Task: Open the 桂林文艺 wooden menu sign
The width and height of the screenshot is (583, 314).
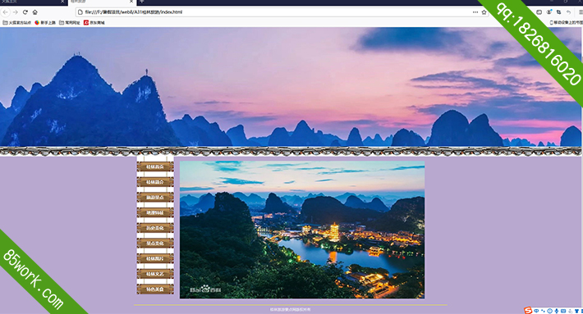Action: [x=155, y=274]
